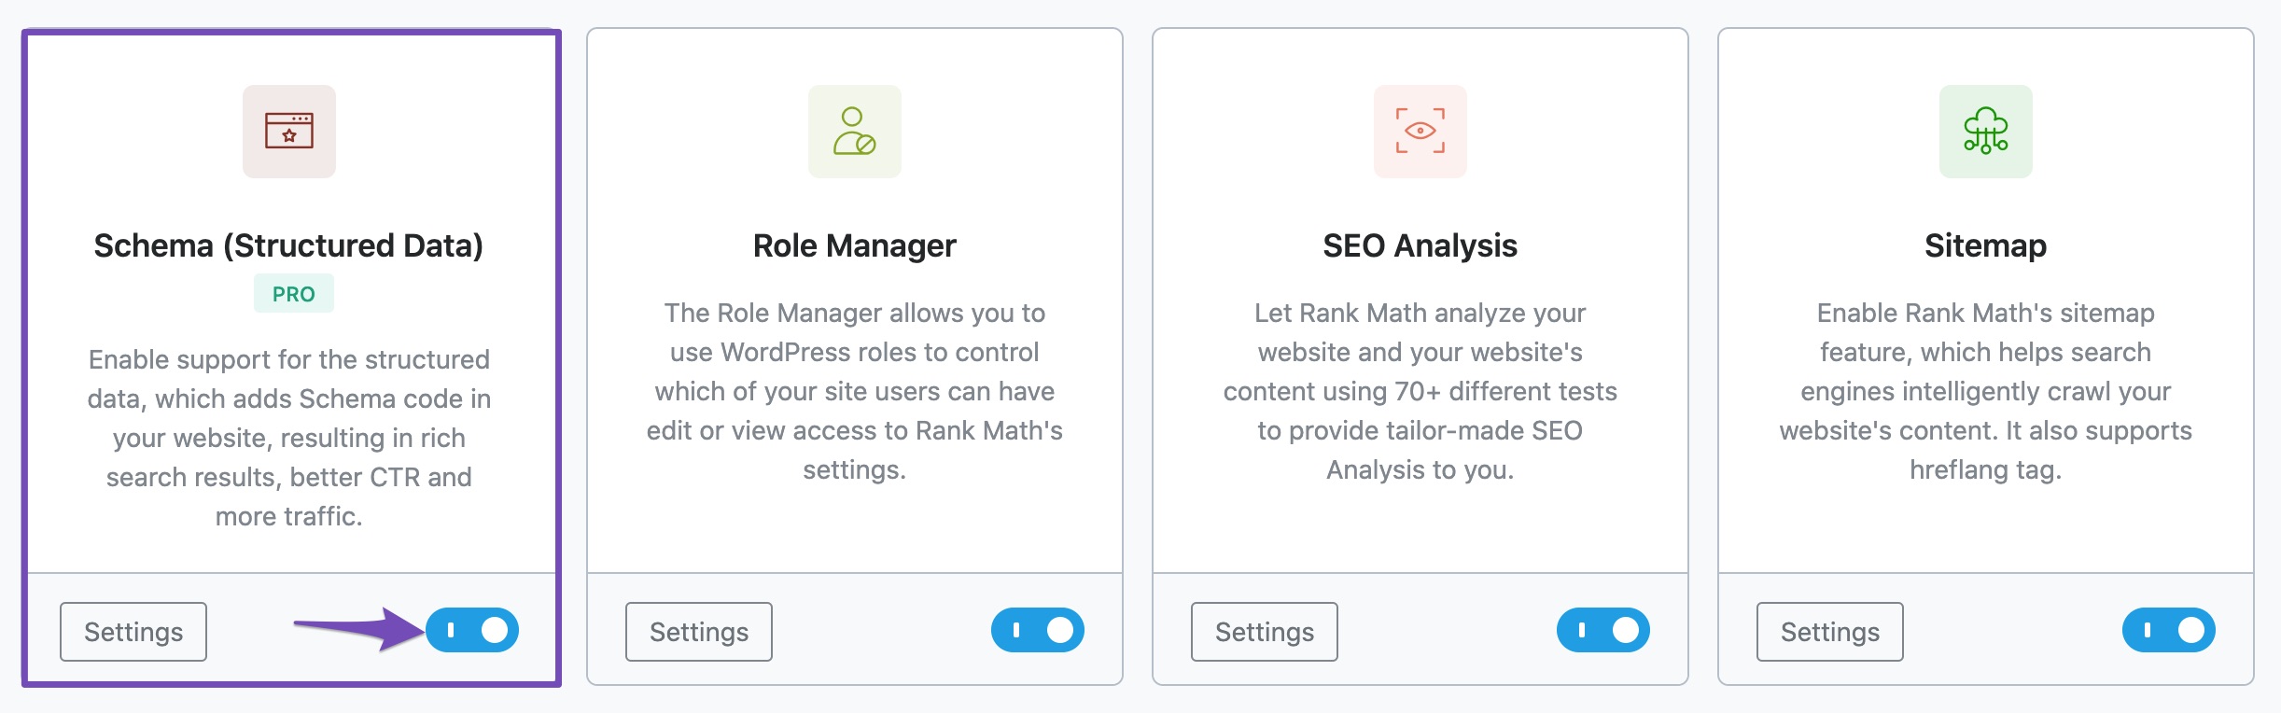Turn off the Role Manager toggle
Viewport: 2281px width, 713px height.
(1040, 630)
